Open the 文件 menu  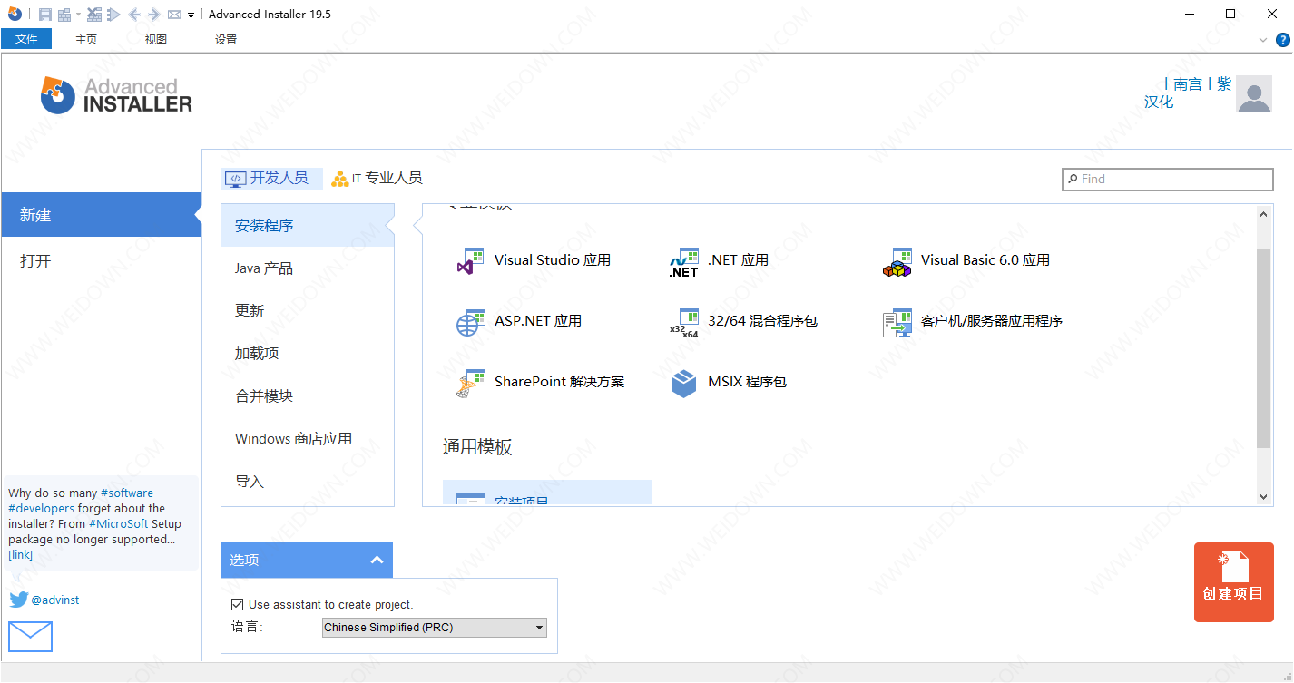tap(26, 39)
